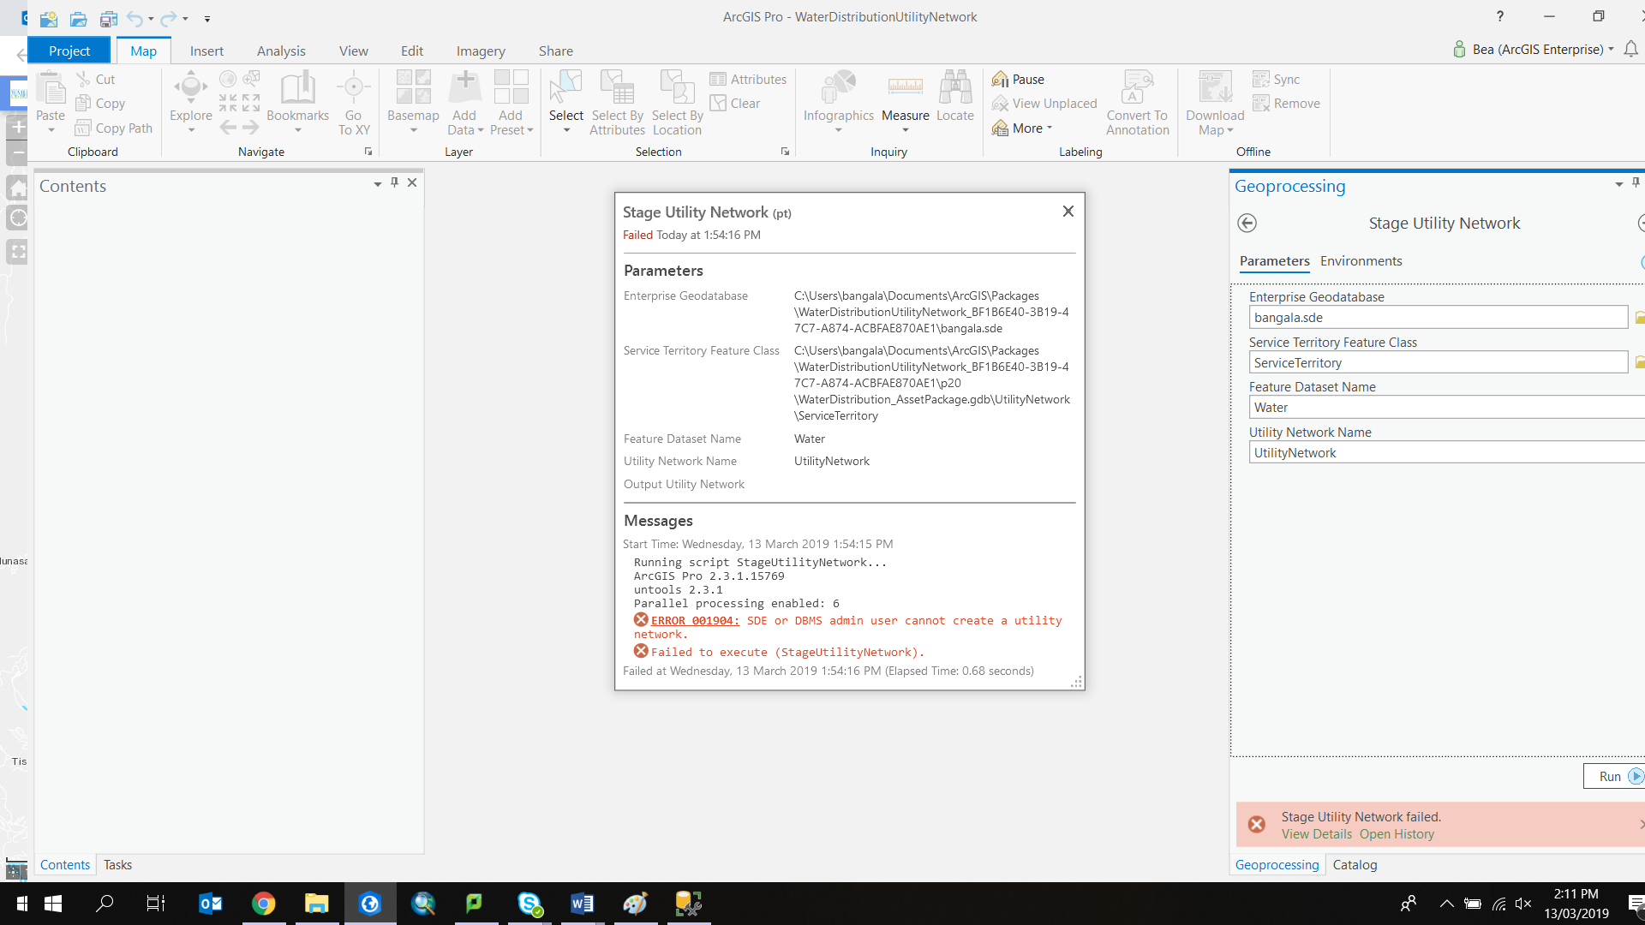
Task: Open Quick Access Toolbar customize arrow
Action: [x=207, y=18]
